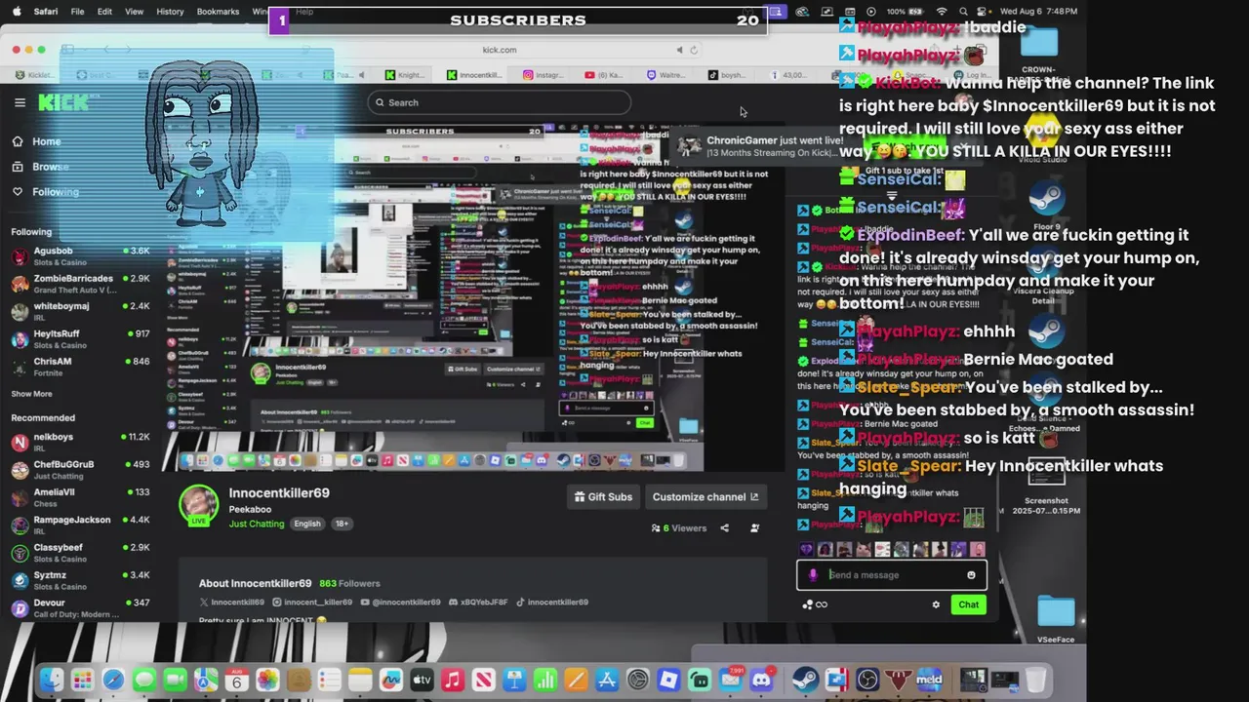Open HeyItsRuff followed channel
1249x702 pixels.
(x=80, y=338)
